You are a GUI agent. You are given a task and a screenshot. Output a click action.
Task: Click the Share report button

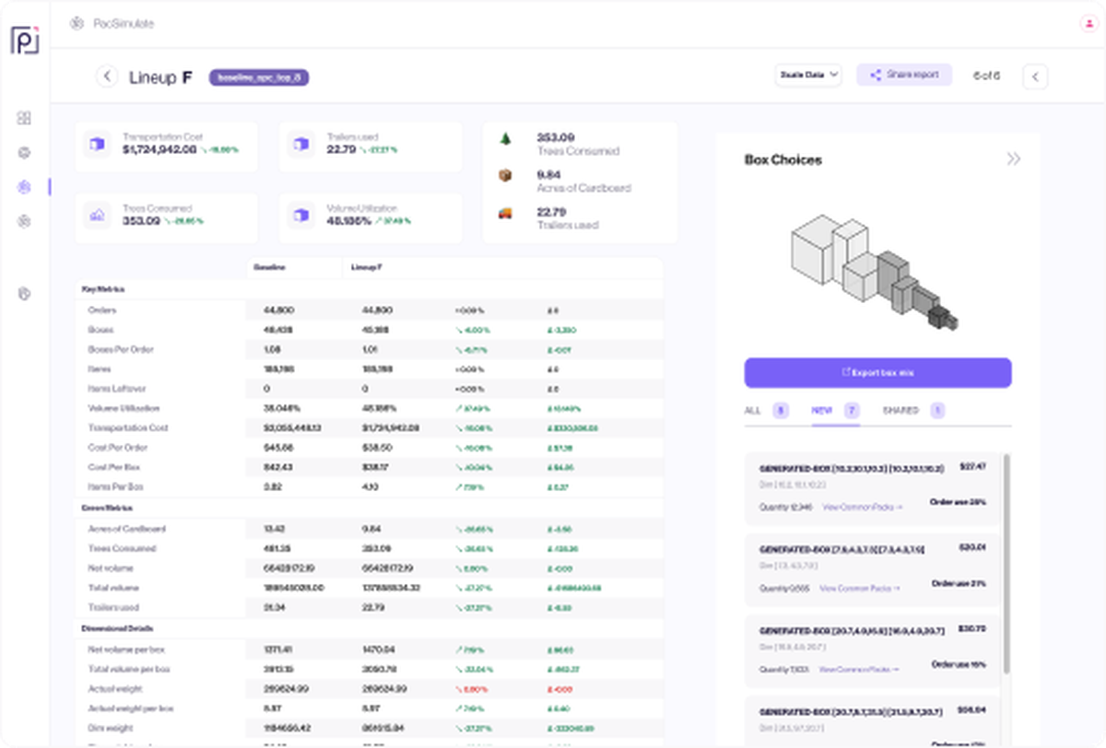[x=904, y=75]
